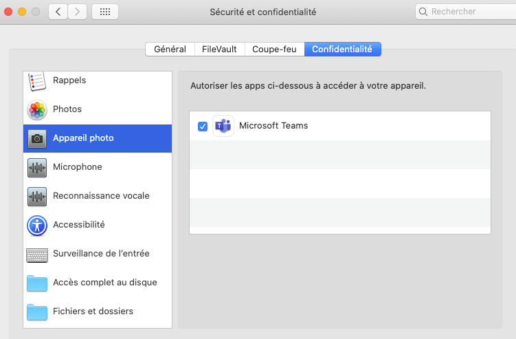Uncheck Microsoft Teams camera access
516x339 pixels.
coord(203,126)
